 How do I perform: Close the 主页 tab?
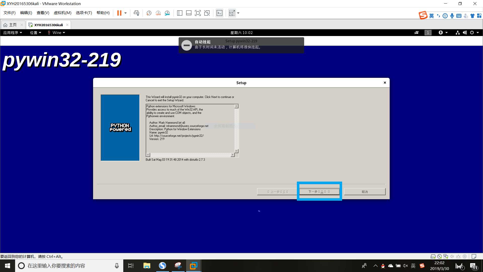pos(22,25)
